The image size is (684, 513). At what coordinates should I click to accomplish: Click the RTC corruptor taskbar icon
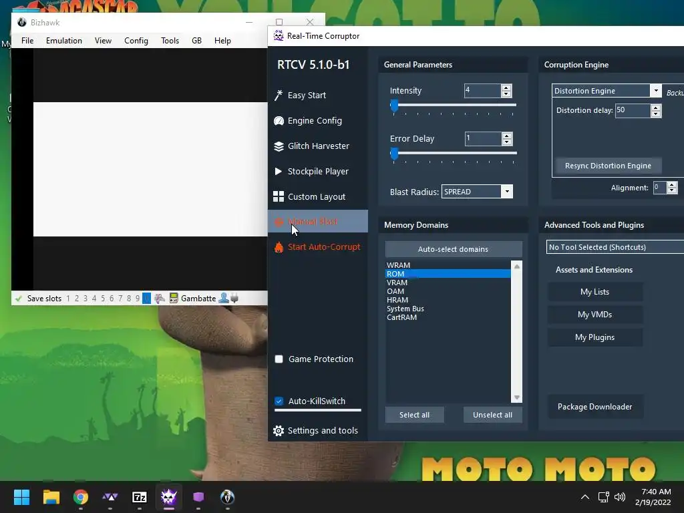pos(169,497)
